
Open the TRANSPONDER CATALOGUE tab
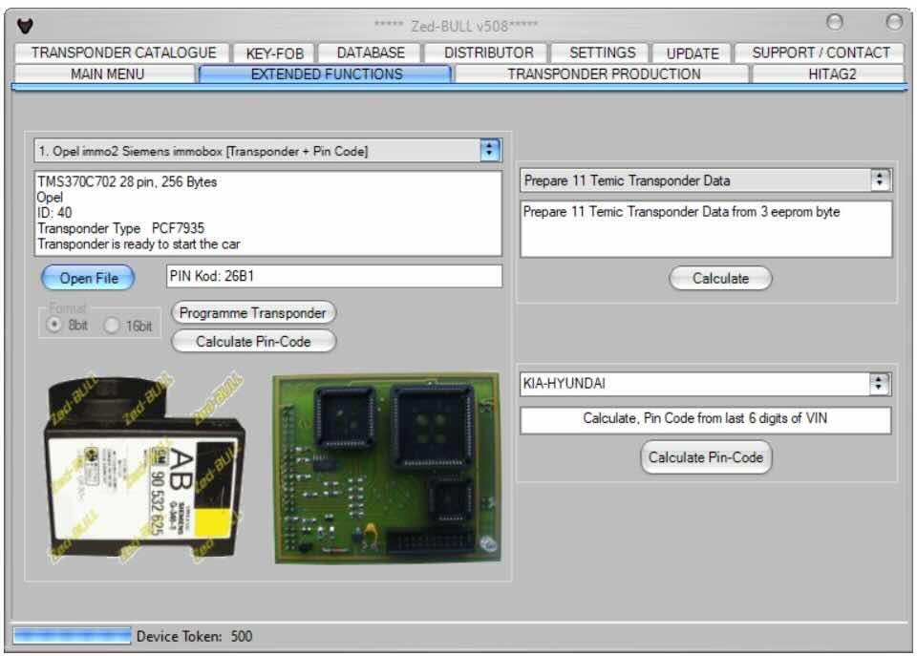click(x=123, y=53)
